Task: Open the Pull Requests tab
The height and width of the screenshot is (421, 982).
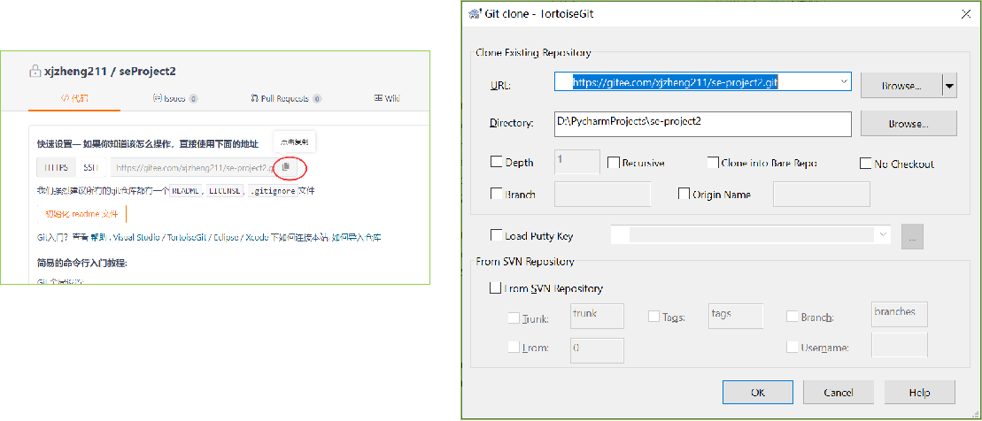Action: (286, 99)
